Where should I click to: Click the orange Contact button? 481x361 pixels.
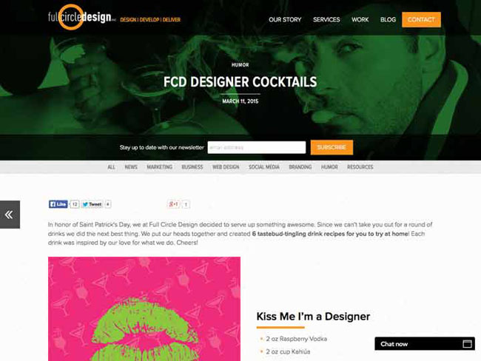click(x=421, y=20)
